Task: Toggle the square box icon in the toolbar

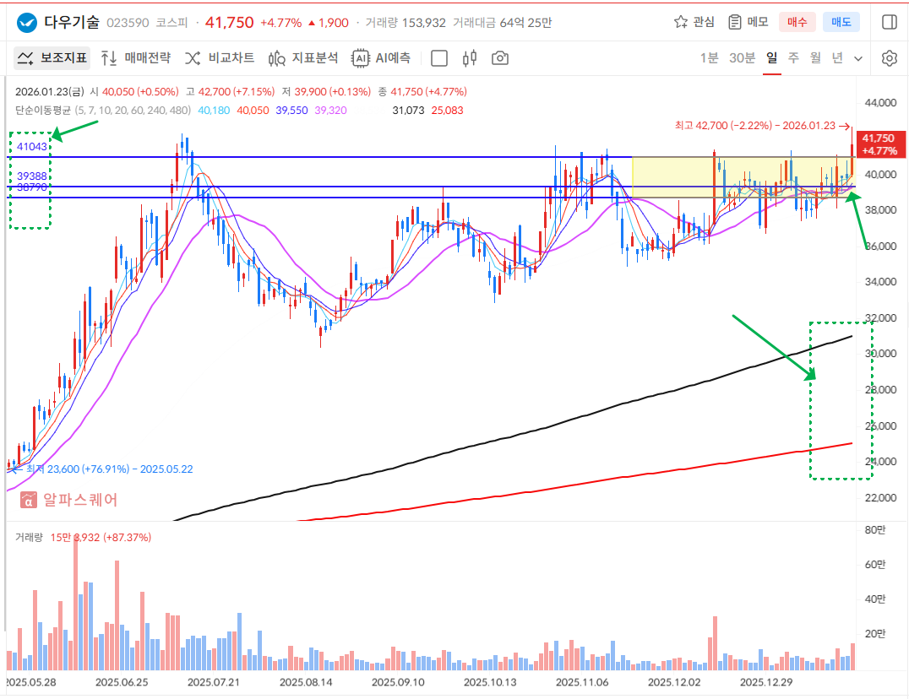Action: 439,58
